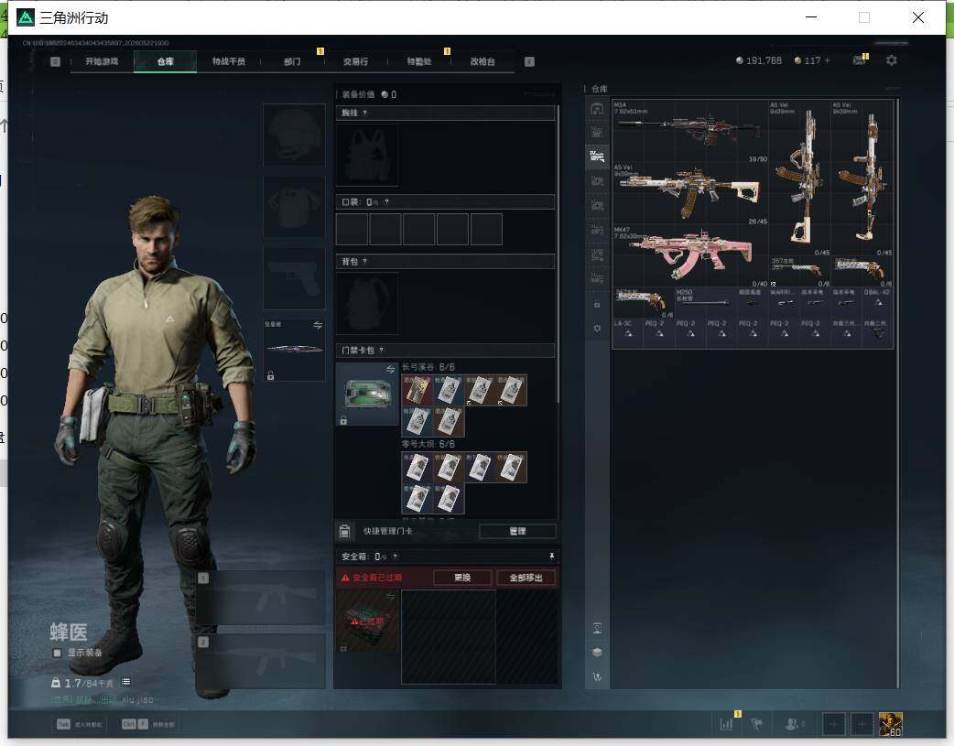Screen dimensions: 954x746
Task: Click the stash panel vertical scrollbar
Action: point(897,394)
